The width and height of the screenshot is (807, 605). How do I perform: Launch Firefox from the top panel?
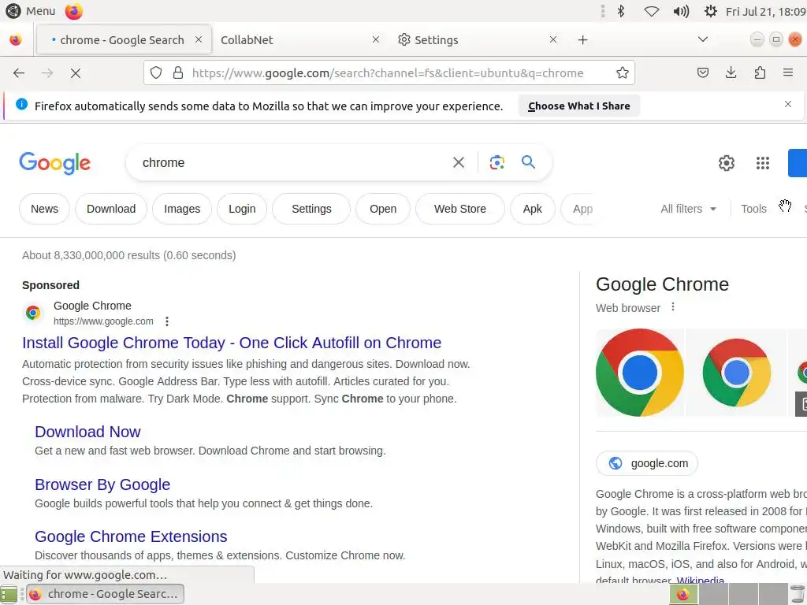point(73,11)
